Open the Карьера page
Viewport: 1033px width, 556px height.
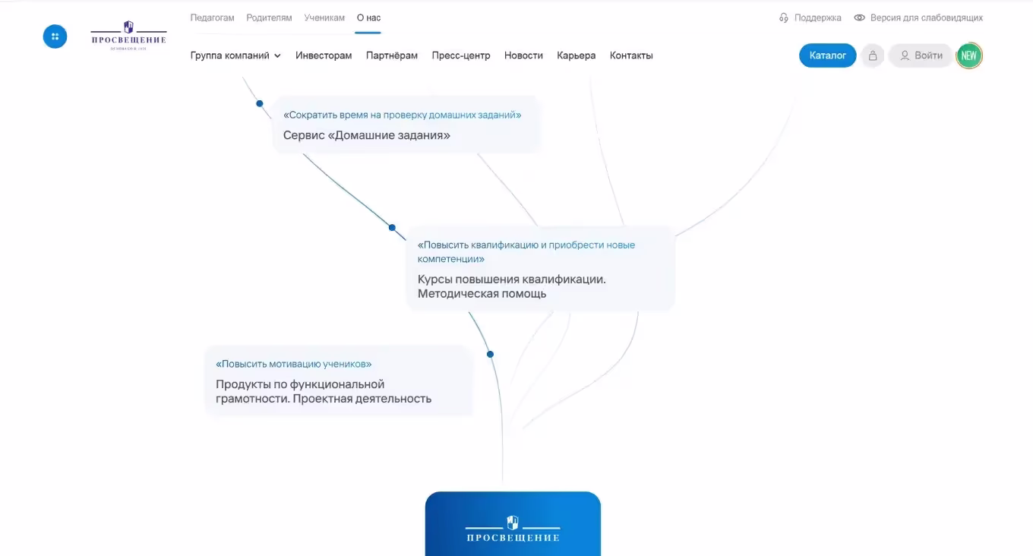pyautogui.click(x=576, y=55)
